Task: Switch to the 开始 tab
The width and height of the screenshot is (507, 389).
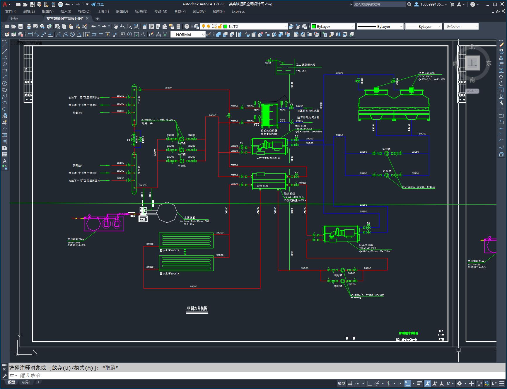Action: pyautogui.click(x=14, y=18)
